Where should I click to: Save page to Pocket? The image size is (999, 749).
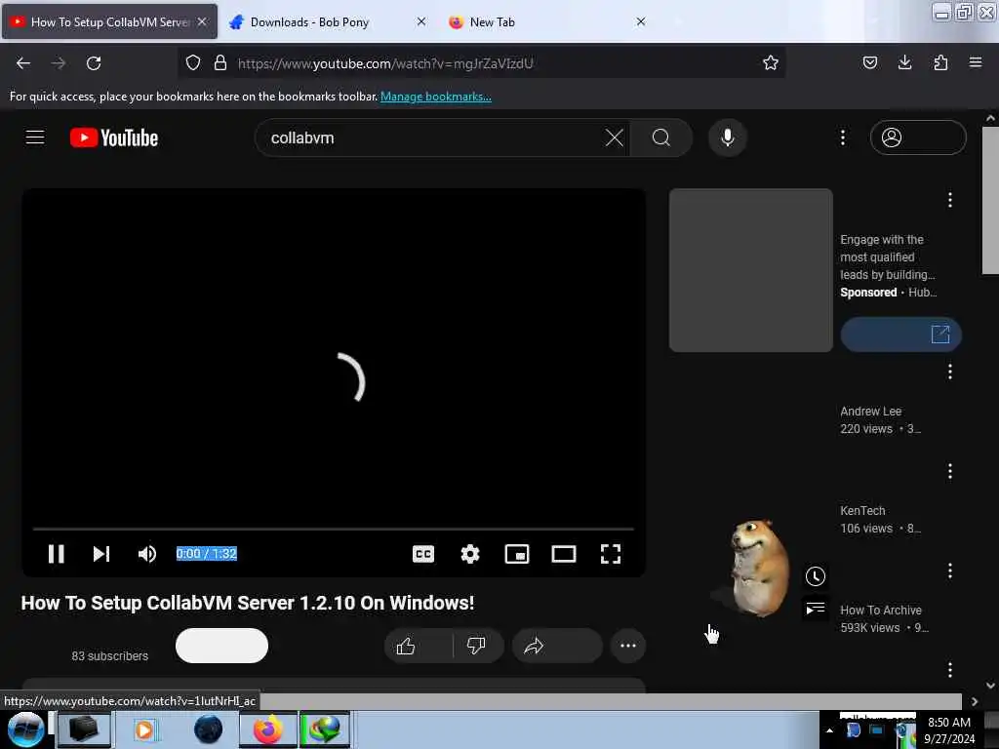tap(869, 63)
